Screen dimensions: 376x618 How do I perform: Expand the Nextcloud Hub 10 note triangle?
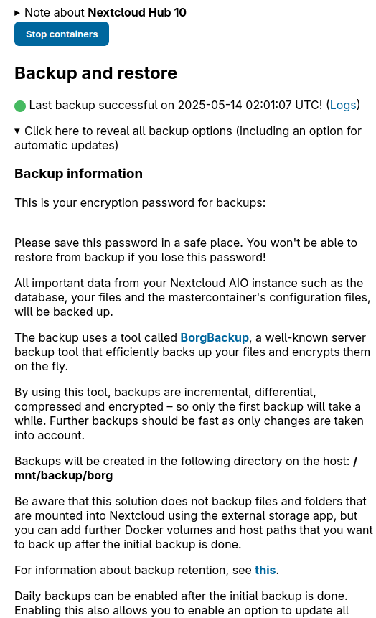click(17, 13)
